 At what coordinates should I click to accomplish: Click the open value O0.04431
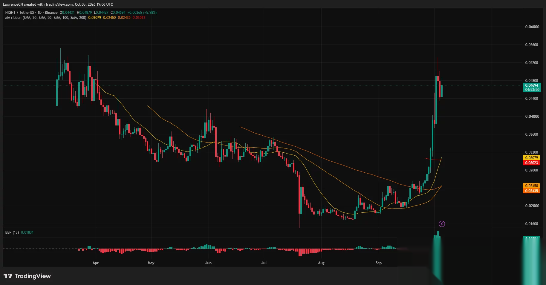67,13
